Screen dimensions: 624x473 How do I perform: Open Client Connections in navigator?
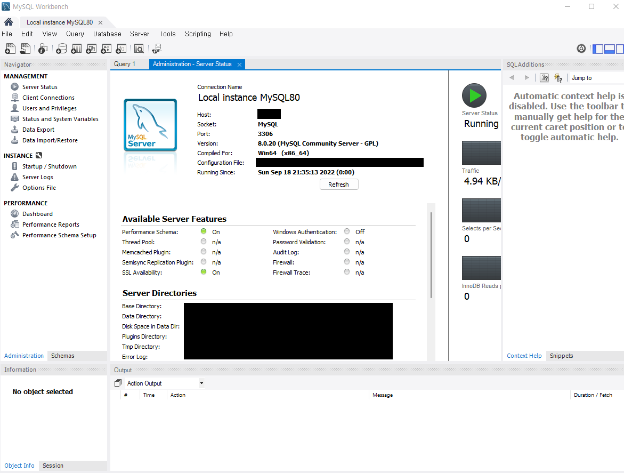click(48, 98)
